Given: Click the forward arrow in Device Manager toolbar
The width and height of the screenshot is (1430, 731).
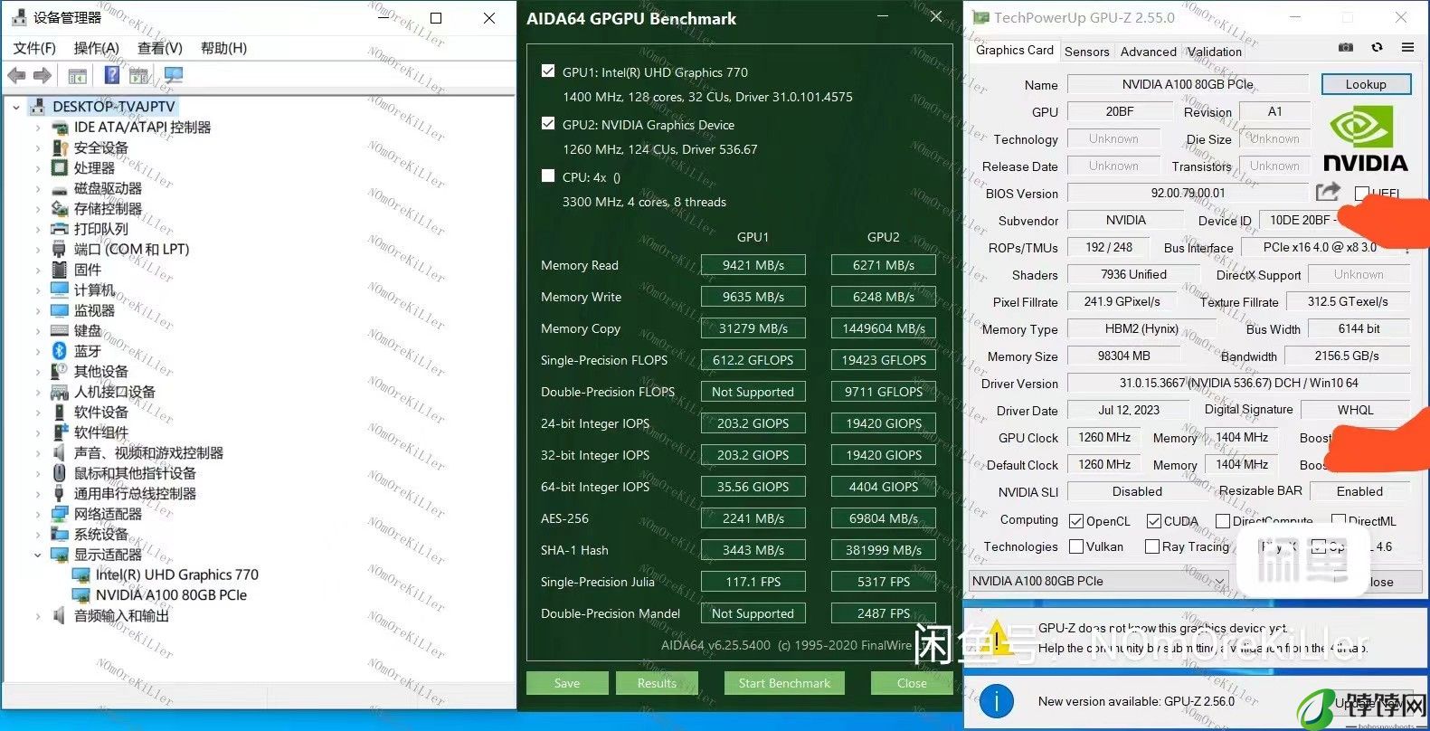Looking at the screenshot, I should (x=43, y=76).
